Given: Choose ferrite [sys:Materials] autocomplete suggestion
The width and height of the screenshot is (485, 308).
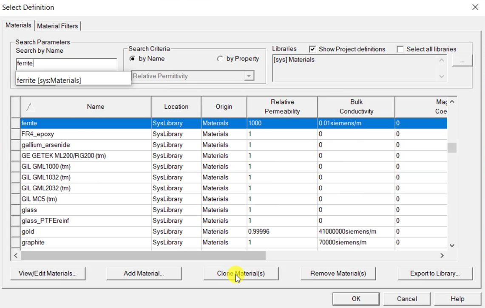Looking at the screenshot, I should click(49, 80).
